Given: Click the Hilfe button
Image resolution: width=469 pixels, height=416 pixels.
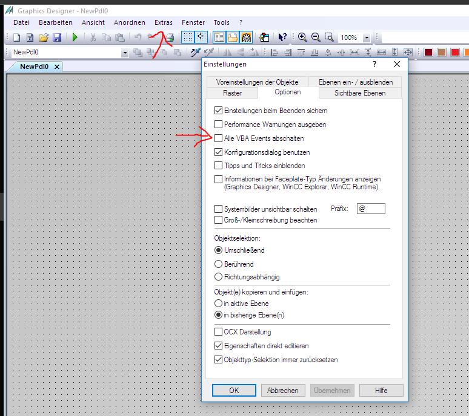Looking at the screenshot, I should coord(381,391).
